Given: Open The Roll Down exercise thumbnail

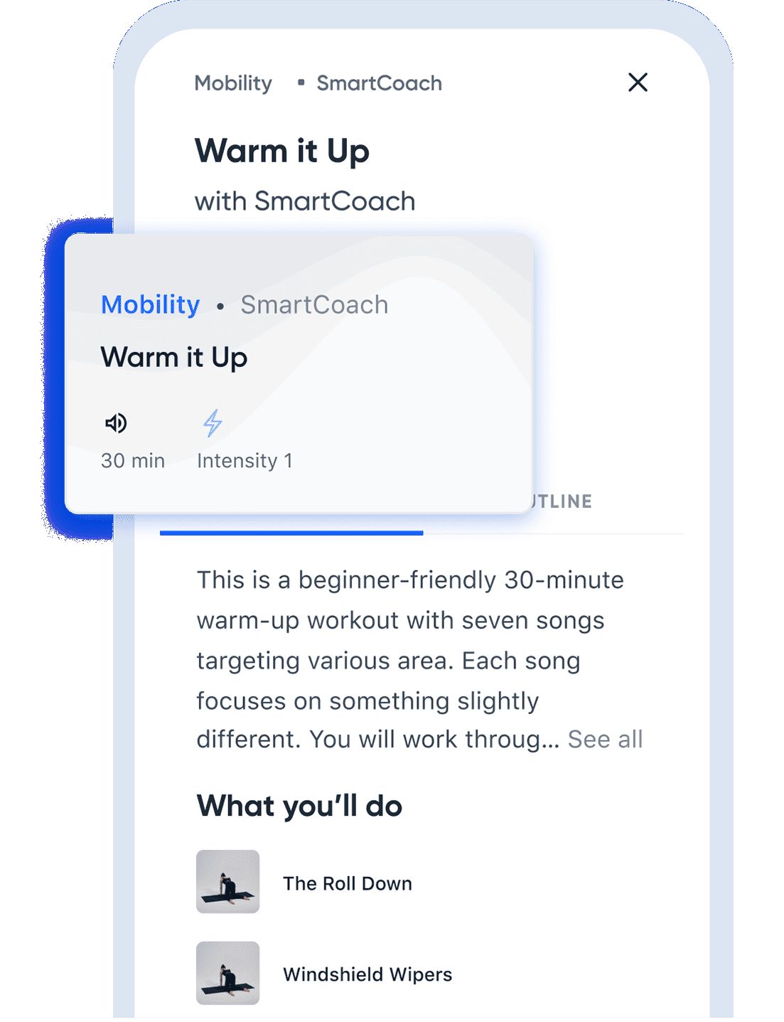Looking at the screenshot, I should click(x=227, y=881).
